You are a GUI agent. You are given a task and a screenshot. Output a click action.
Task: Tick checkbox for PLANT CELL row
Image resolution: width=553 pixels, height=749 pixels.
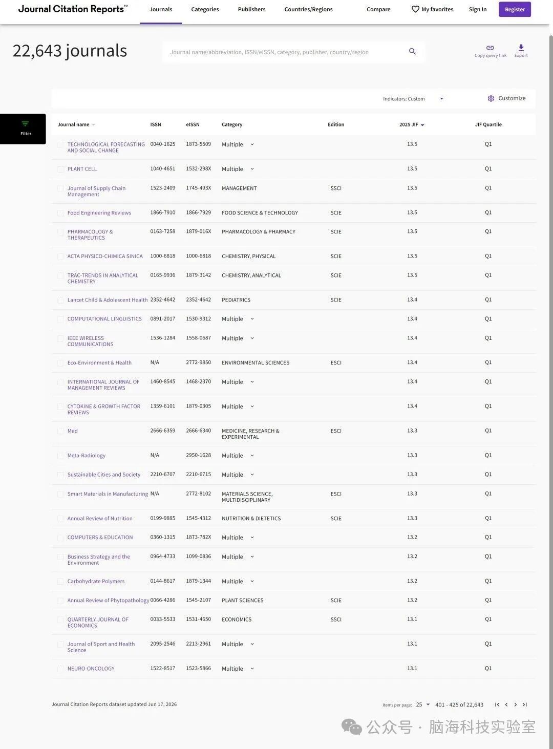pyautogui.click(x=60, y=169)
